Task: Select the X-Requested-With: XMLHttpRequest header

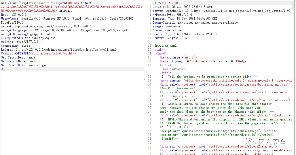Action: (28, 38)
